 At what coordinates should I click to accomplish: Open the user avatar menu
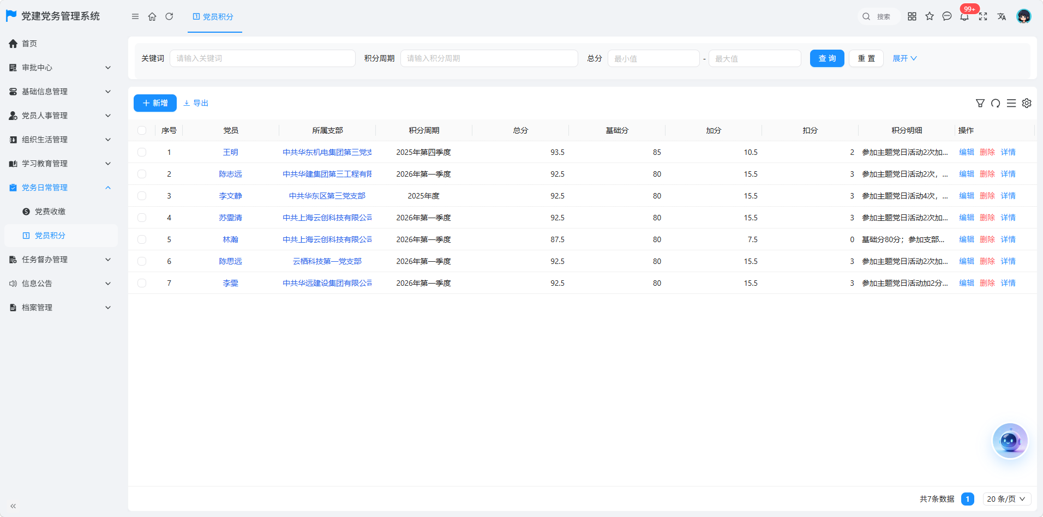coord(1024,16)
